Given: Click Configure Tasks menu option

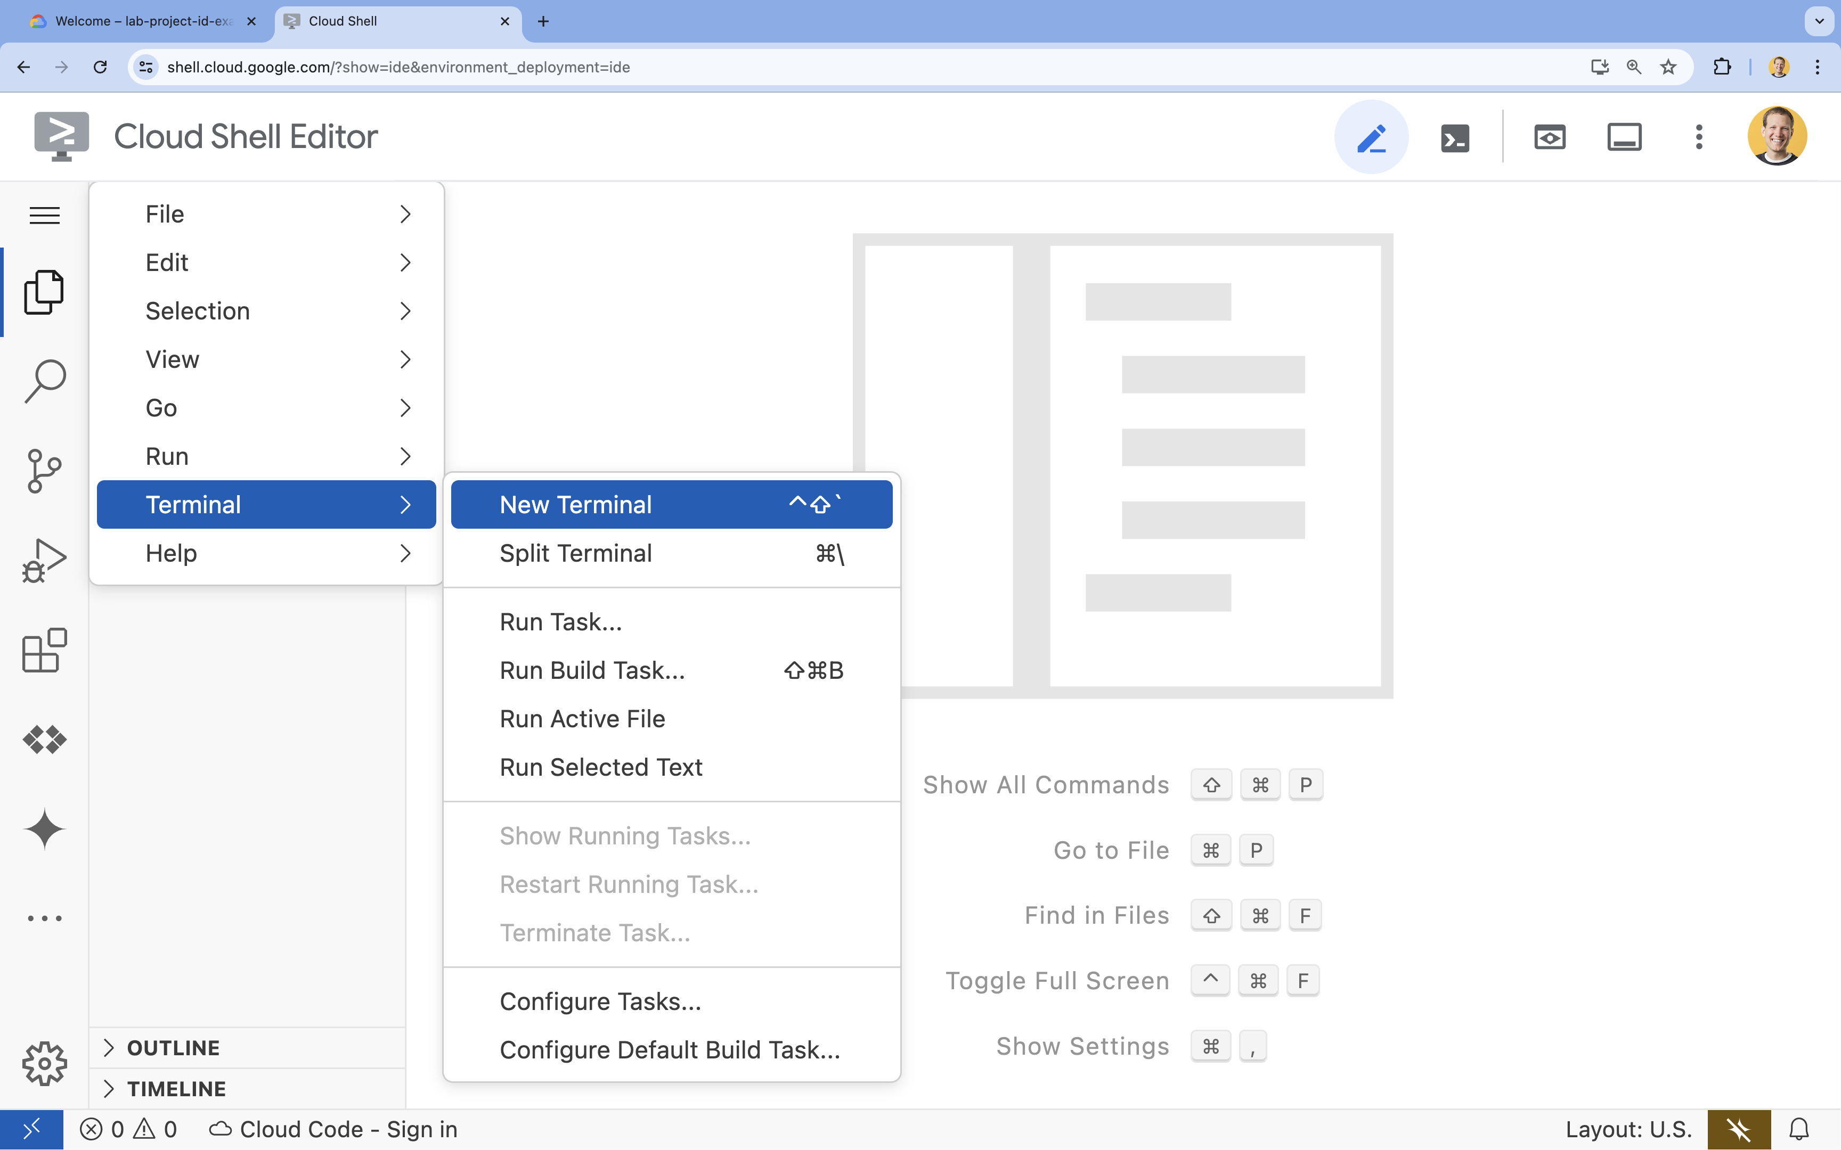Looking at the screenshot, I should (x=600, y=1001).
